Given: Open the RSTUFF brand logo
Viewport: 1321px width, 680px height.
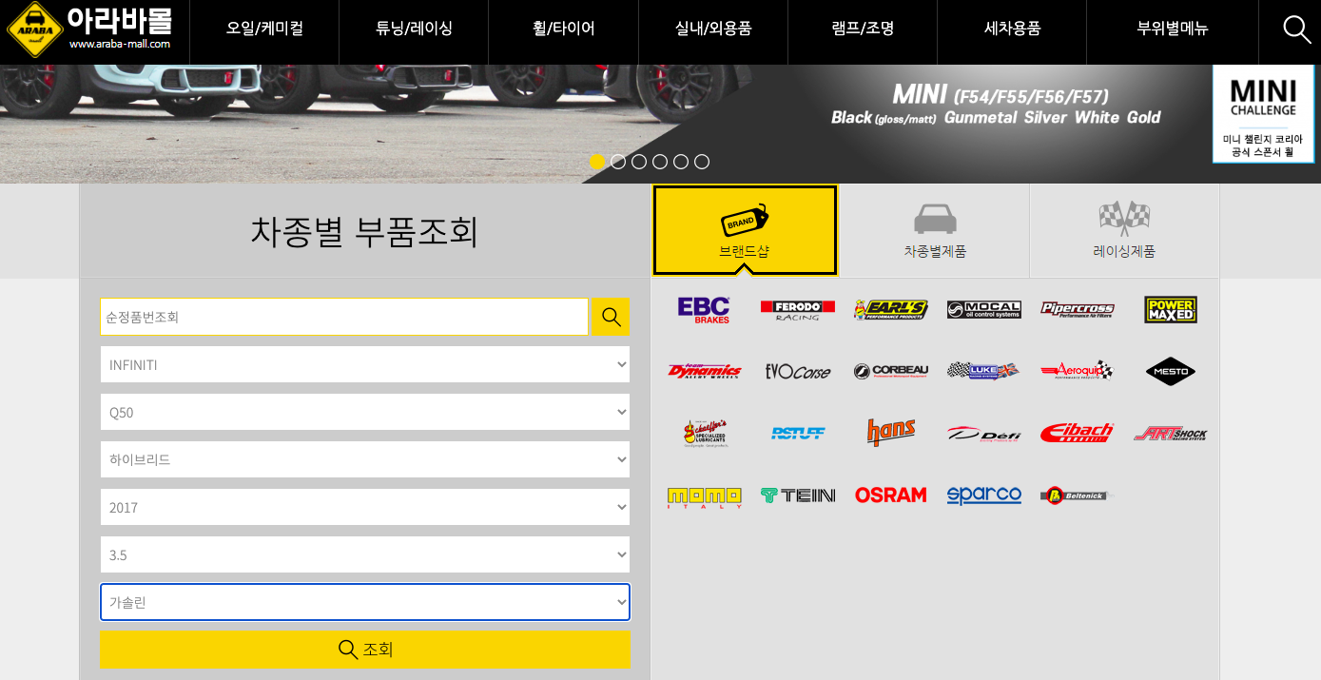Looking at the screenshot, I should (798, 433).
